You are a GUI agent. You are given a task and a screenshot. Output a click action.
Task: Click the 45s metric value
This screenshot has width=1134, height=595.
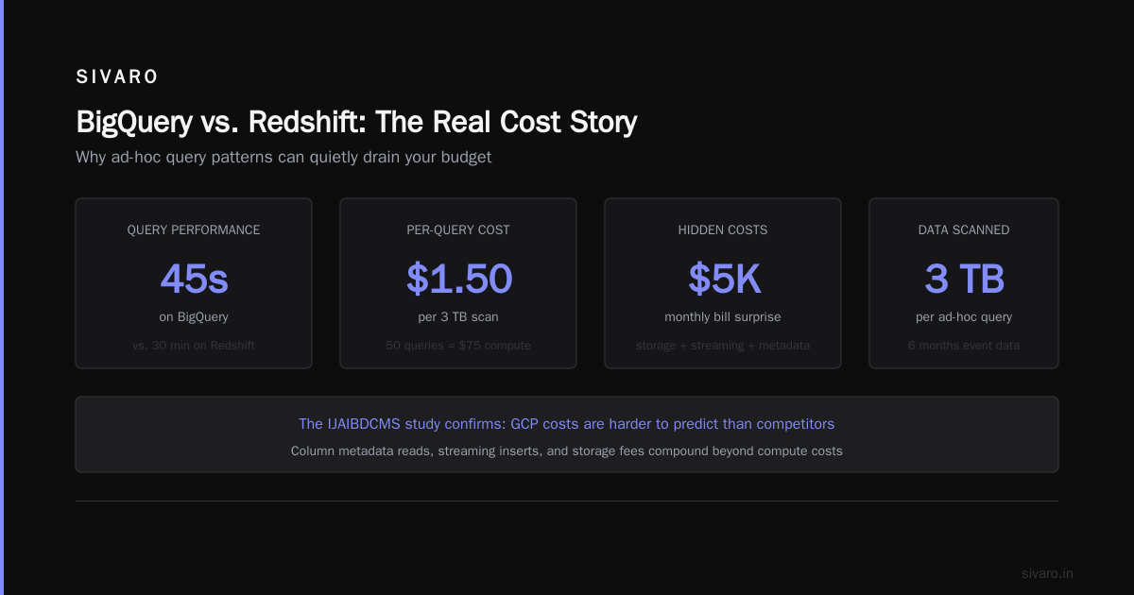pyautogui.click(x=194, y=279)
